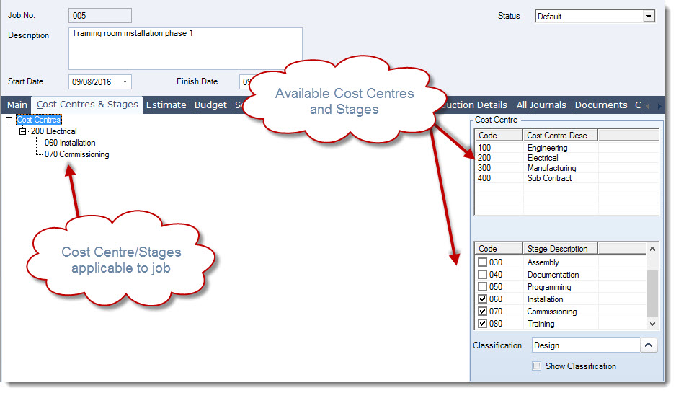
Task: Click the Training stage description
Action: [x=541, y=324]
